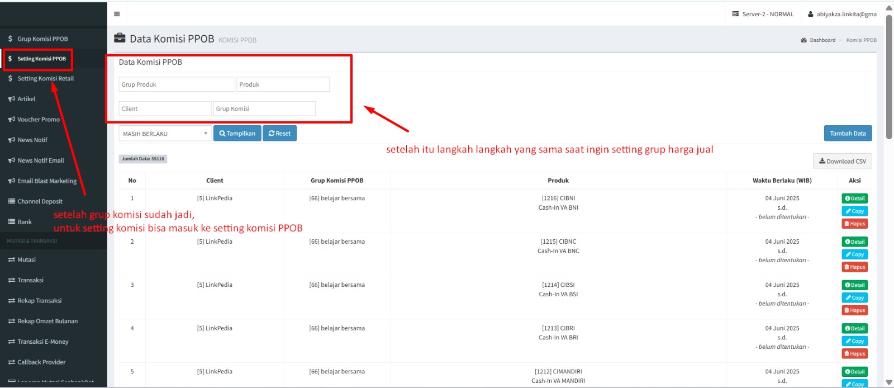894x388 pixels.
Task: Click the Produk column header
Action: pos(558,181)
